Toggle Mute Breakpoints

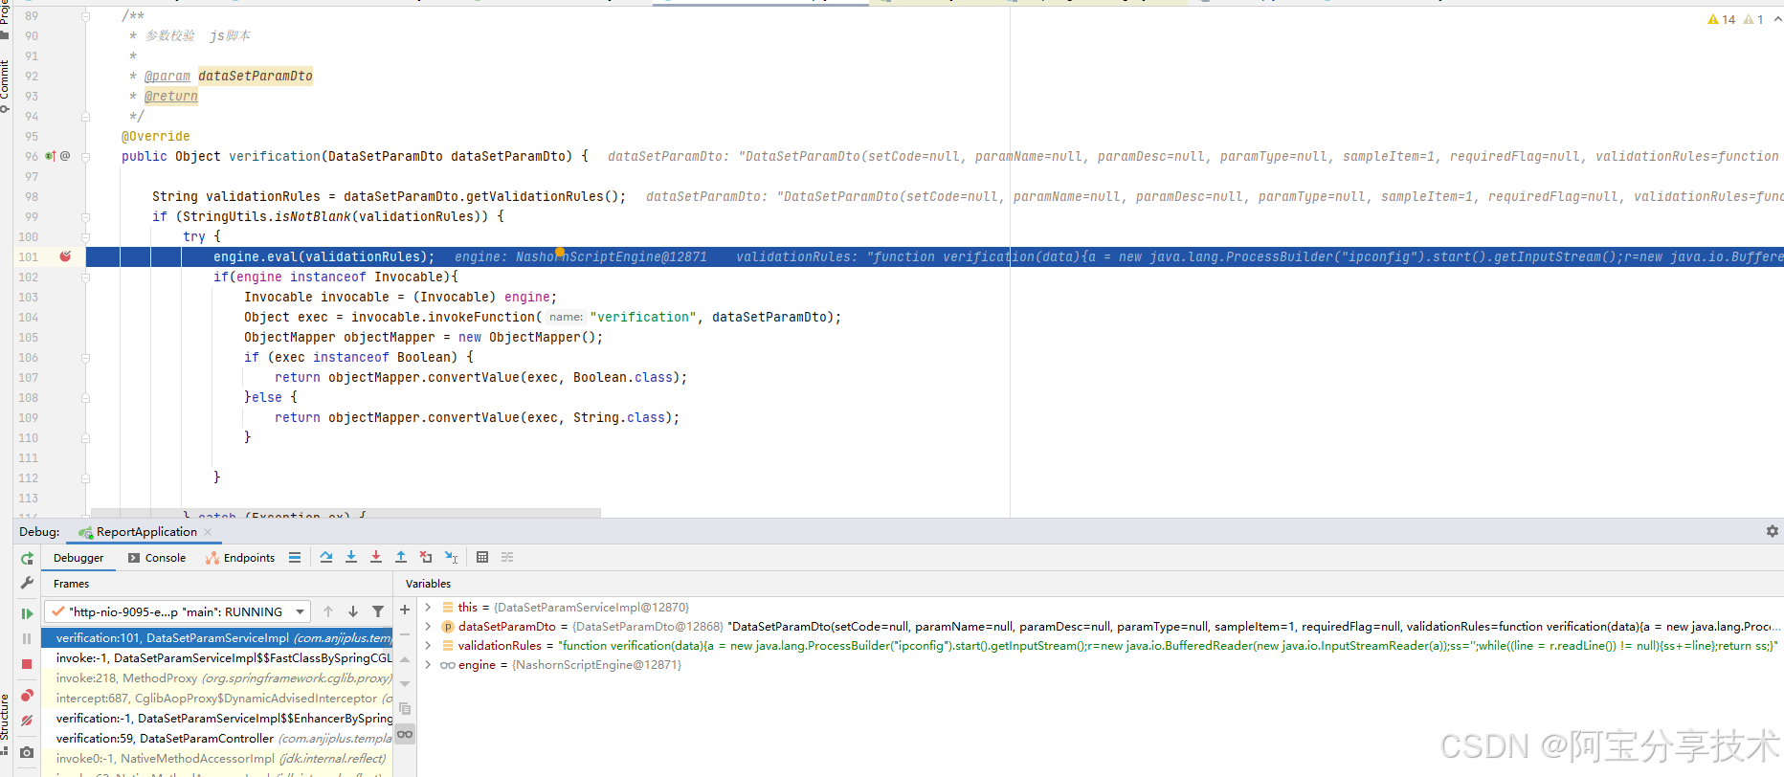point(27,721)
